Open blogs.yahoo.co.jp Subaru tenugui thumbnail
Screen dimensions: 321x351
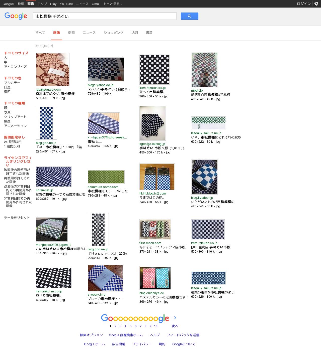pyautogui.click(x=106, y=70)
